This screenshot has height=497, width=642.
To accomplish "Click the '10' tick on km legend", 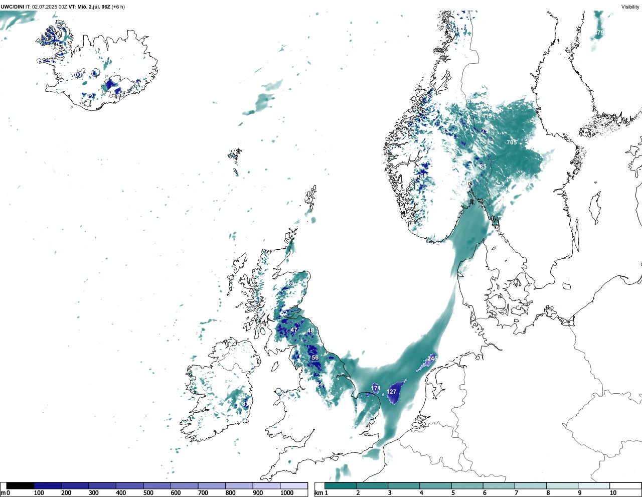I will tap(613, 493).
